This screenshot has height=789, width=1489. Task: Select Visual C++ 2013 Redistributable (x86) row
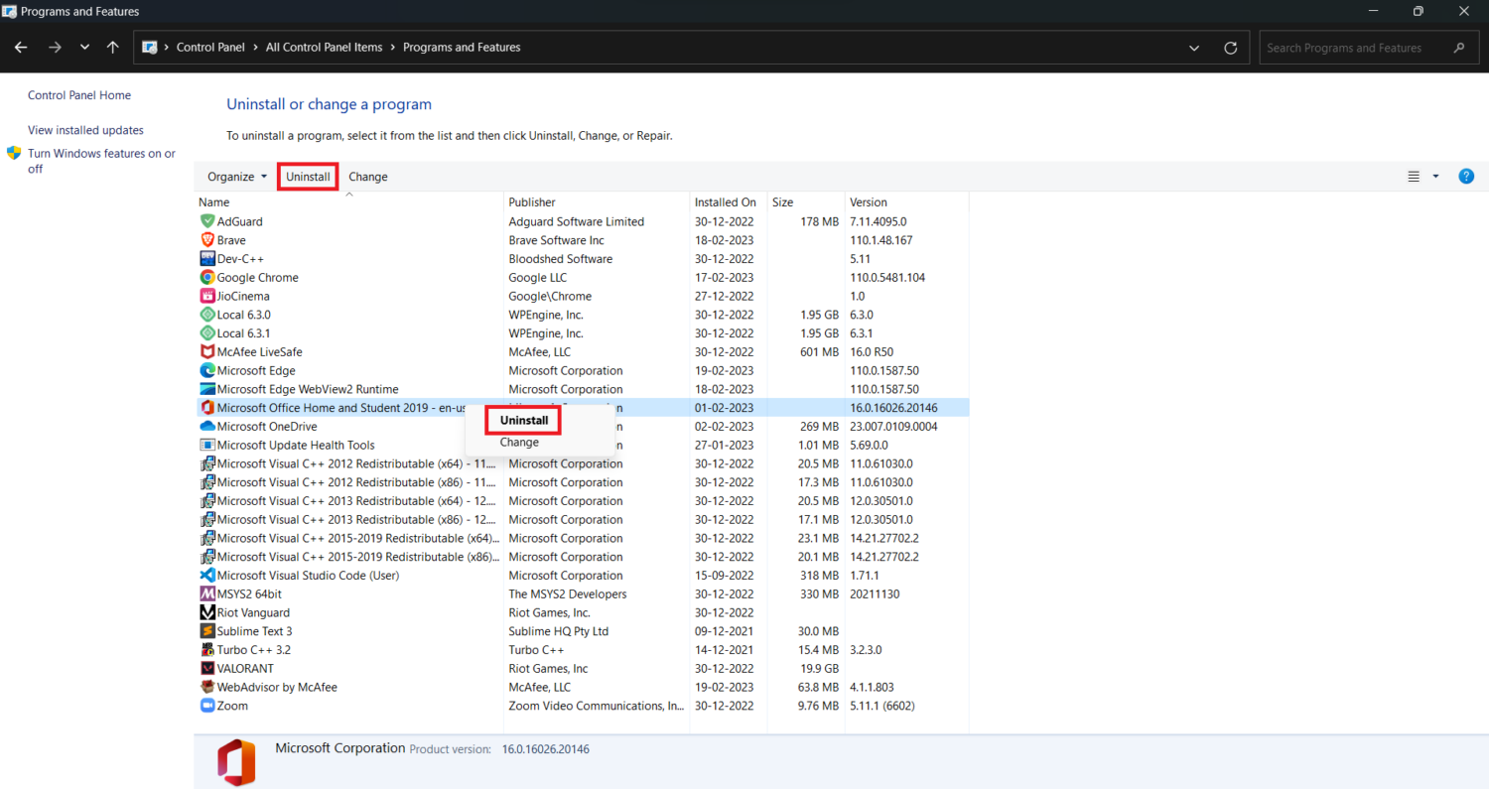[583, 519]
